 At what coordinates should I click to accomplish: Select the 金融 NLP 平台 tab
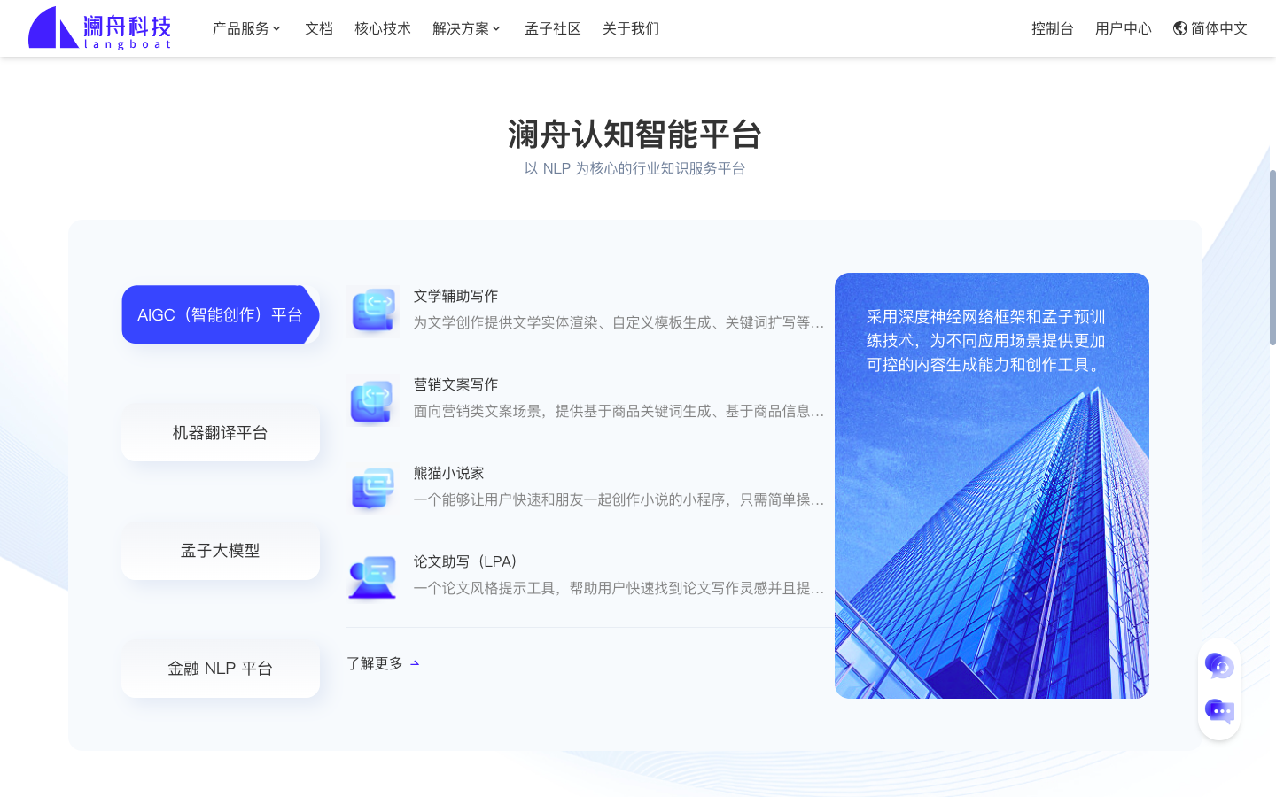221,668
